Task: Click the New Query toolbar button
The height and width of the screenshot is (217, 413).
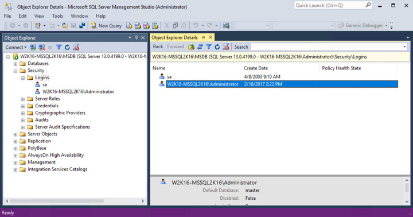Action: (106, 26)
